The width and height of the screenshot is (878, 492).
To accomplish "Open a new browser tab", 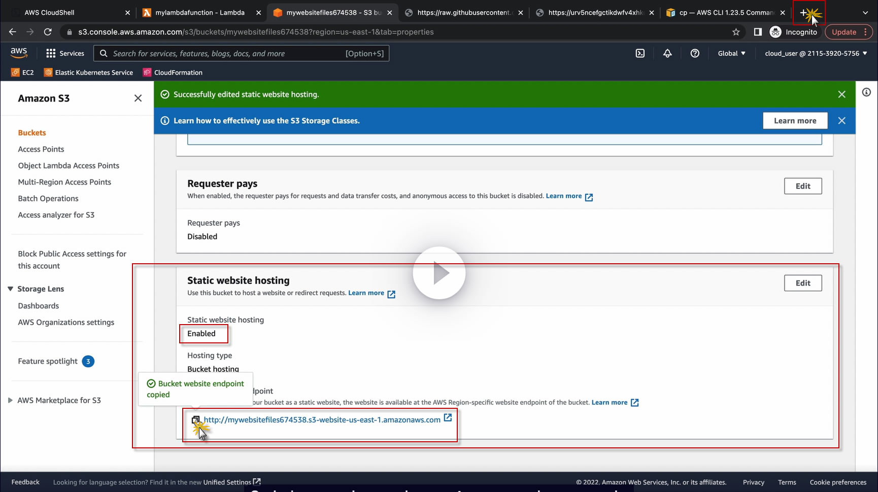I will pos(803,13).
